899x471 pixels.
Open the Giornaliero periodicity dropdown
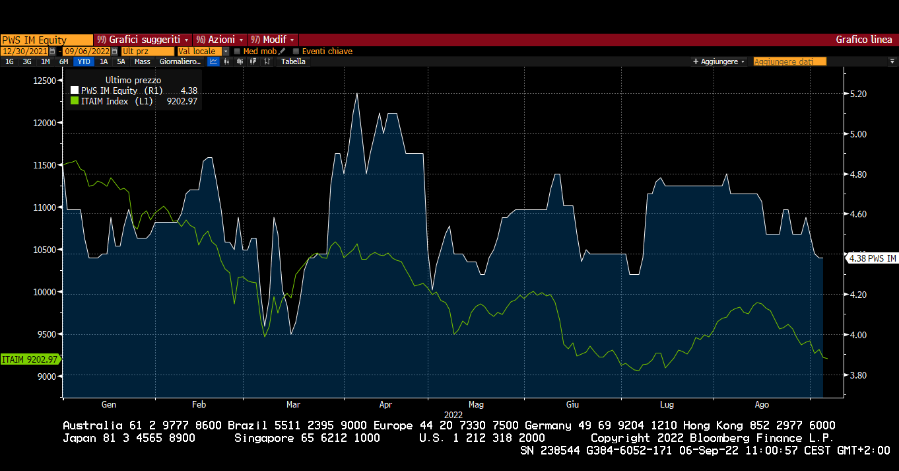[180, 61]
